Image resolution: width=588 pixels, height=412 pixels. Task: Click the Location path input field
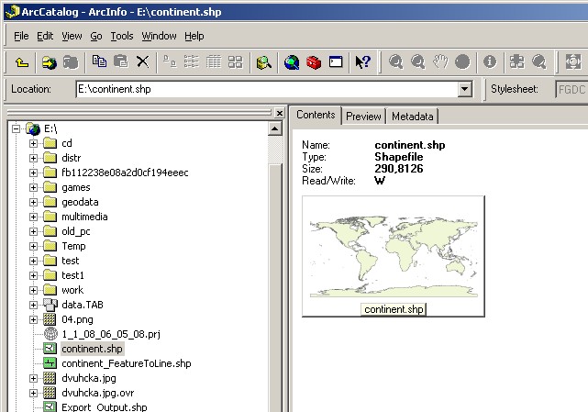(x=266, y=90)
